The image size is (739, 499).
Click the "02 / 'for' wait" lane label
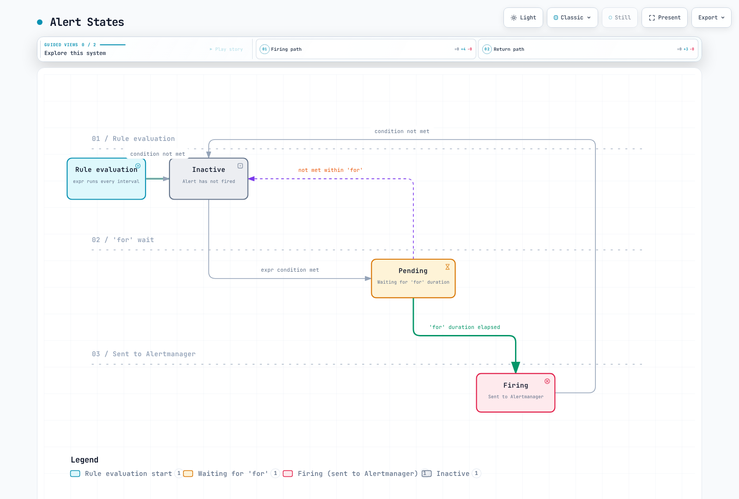coord(123,240)
